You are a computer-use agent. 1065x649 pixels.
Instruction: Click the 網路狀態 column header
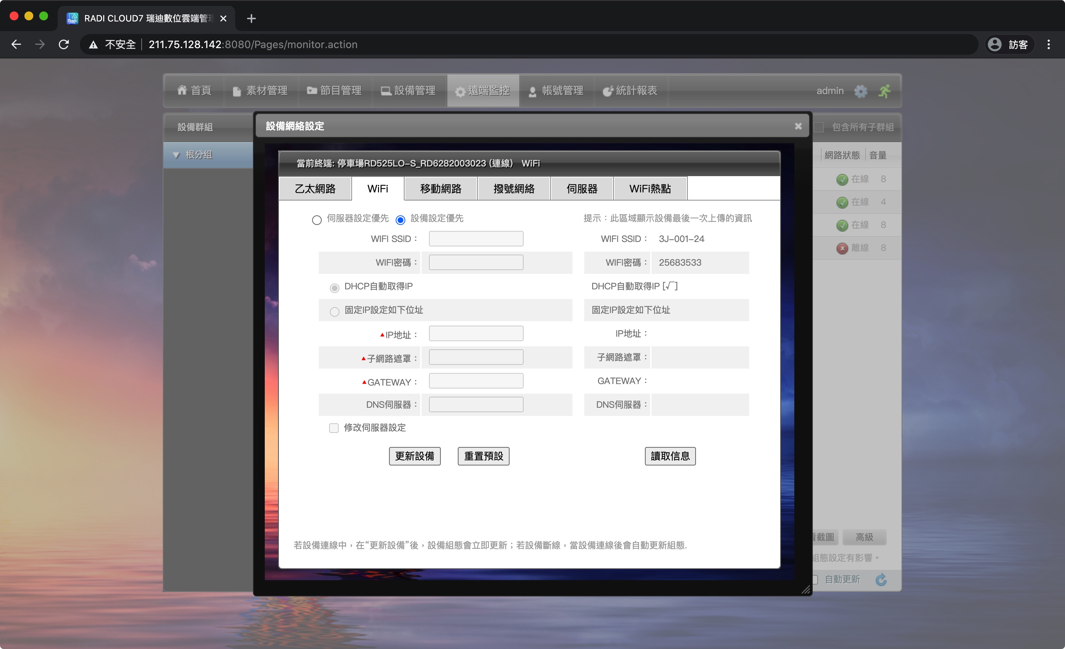(842, 155)
